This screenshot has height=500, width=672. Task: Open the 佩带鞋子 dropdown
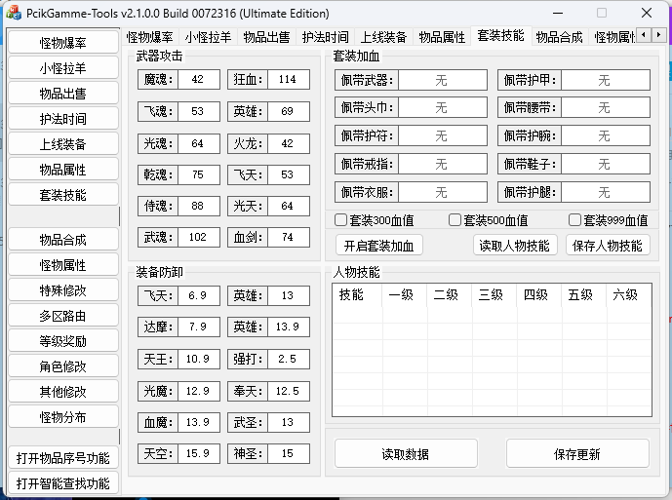tap(605, 164)
